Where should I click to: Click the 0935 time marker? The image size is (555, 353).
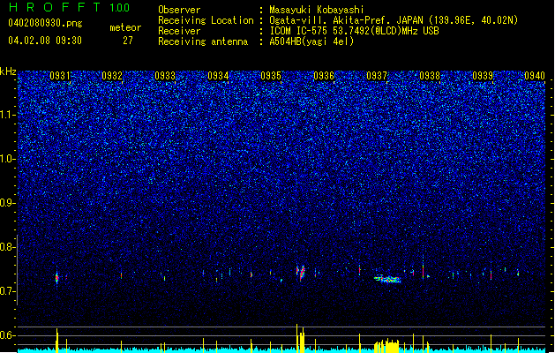click(x=271, y=76)
